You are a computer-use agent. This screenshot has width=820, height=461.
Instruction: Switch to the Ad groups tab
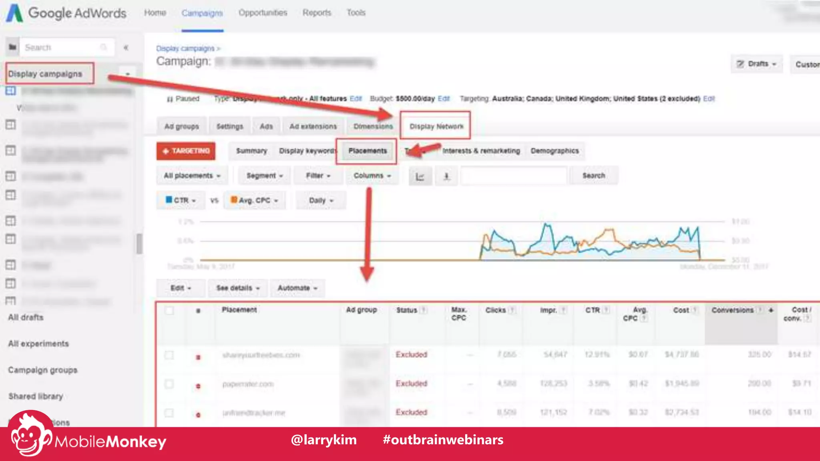tap(181, 126)
